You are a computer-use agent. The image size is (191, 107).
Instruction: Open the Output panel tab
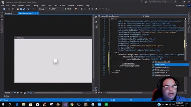coord(7,96)
